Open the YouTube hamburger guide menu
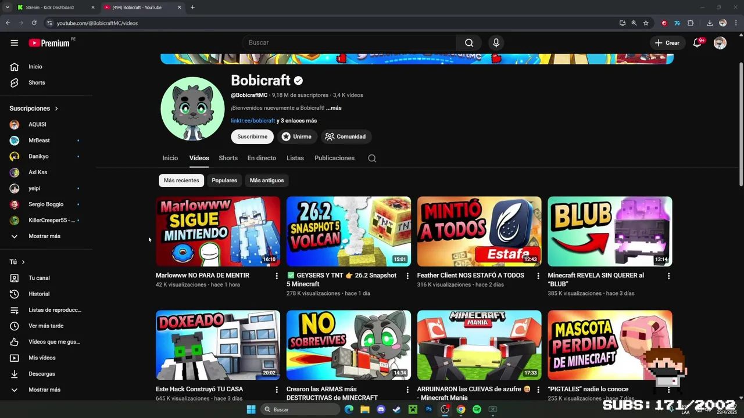 tap(14, 42)
